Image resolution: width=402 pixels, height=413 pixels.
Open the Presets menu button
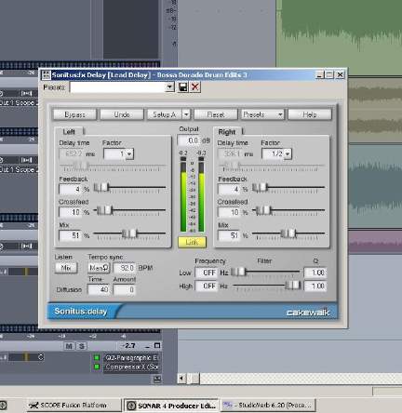(262, 114)
